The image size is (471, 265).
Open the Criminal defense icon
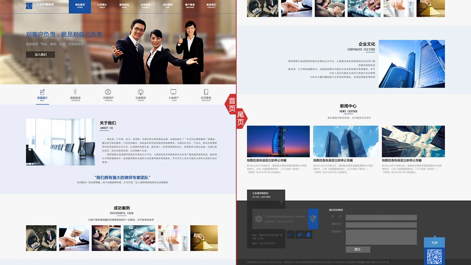[x=108, y=92]
